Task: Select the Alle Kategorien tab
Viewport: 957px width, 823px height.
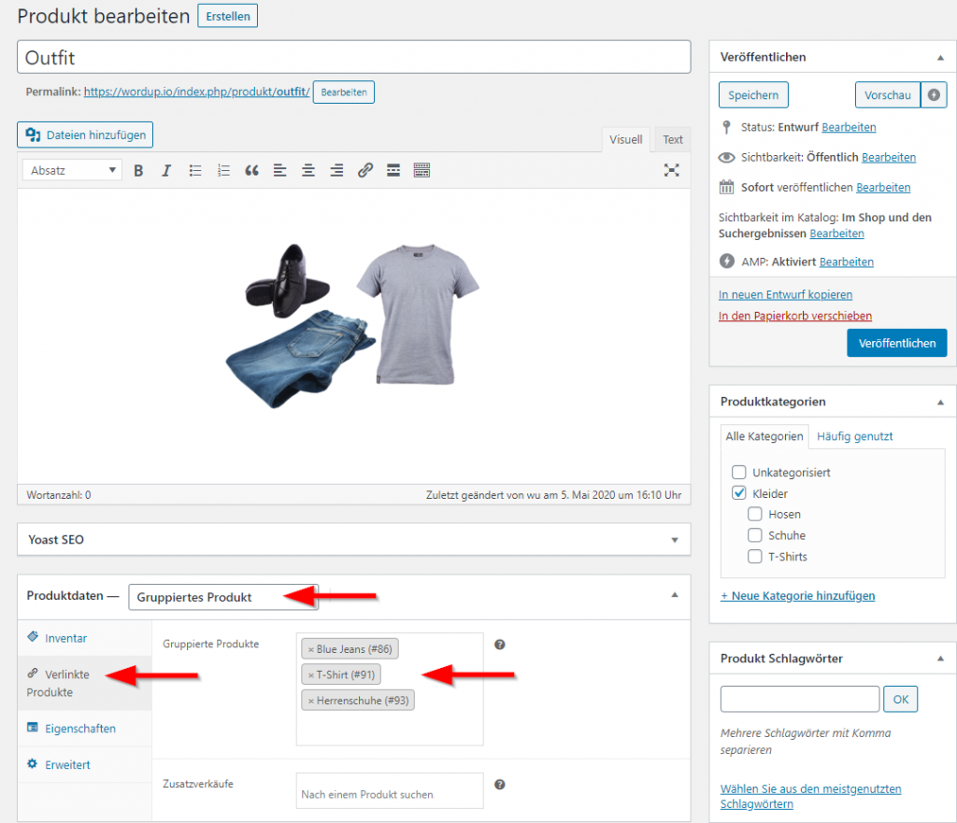Action: pyautogui.click(x=764, y=437)
